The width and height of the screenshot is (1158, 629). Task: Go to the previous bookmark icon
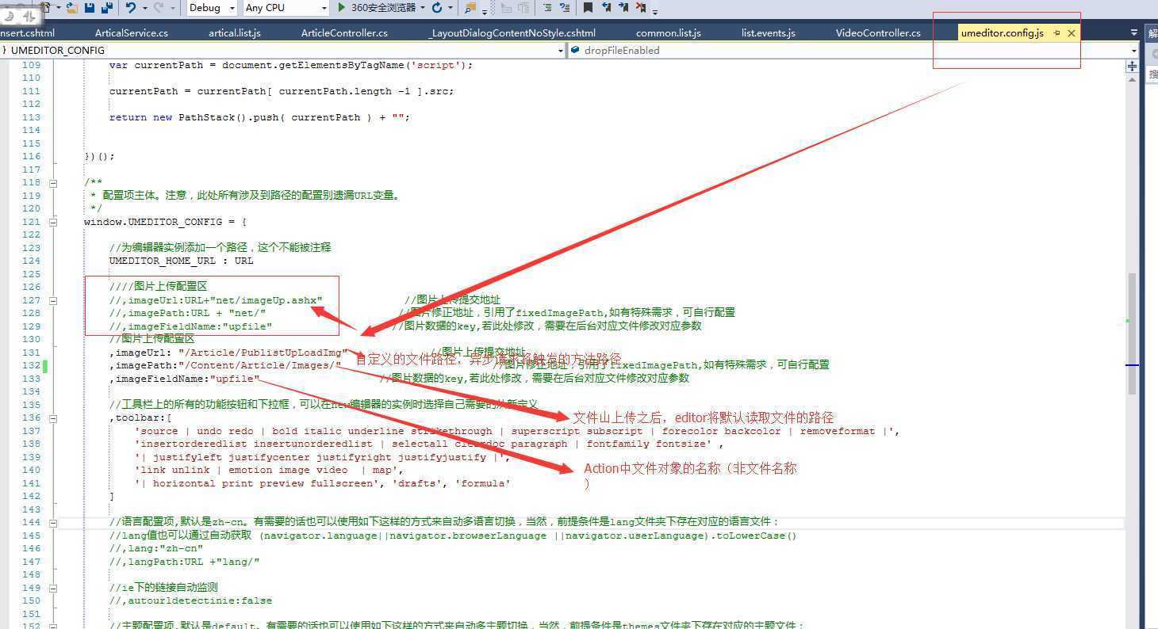coord(607,7)
